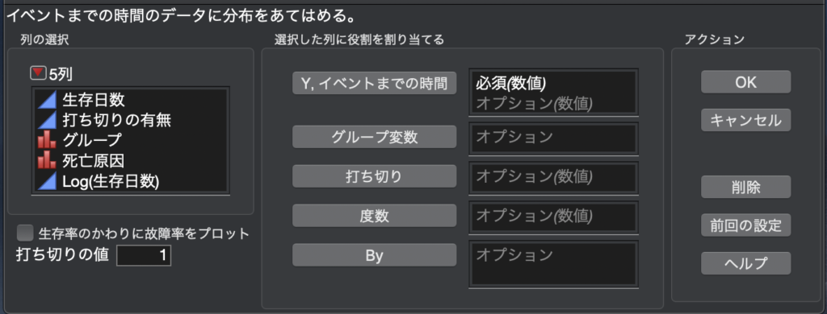Click the 度数 role button

pos(374,216)
